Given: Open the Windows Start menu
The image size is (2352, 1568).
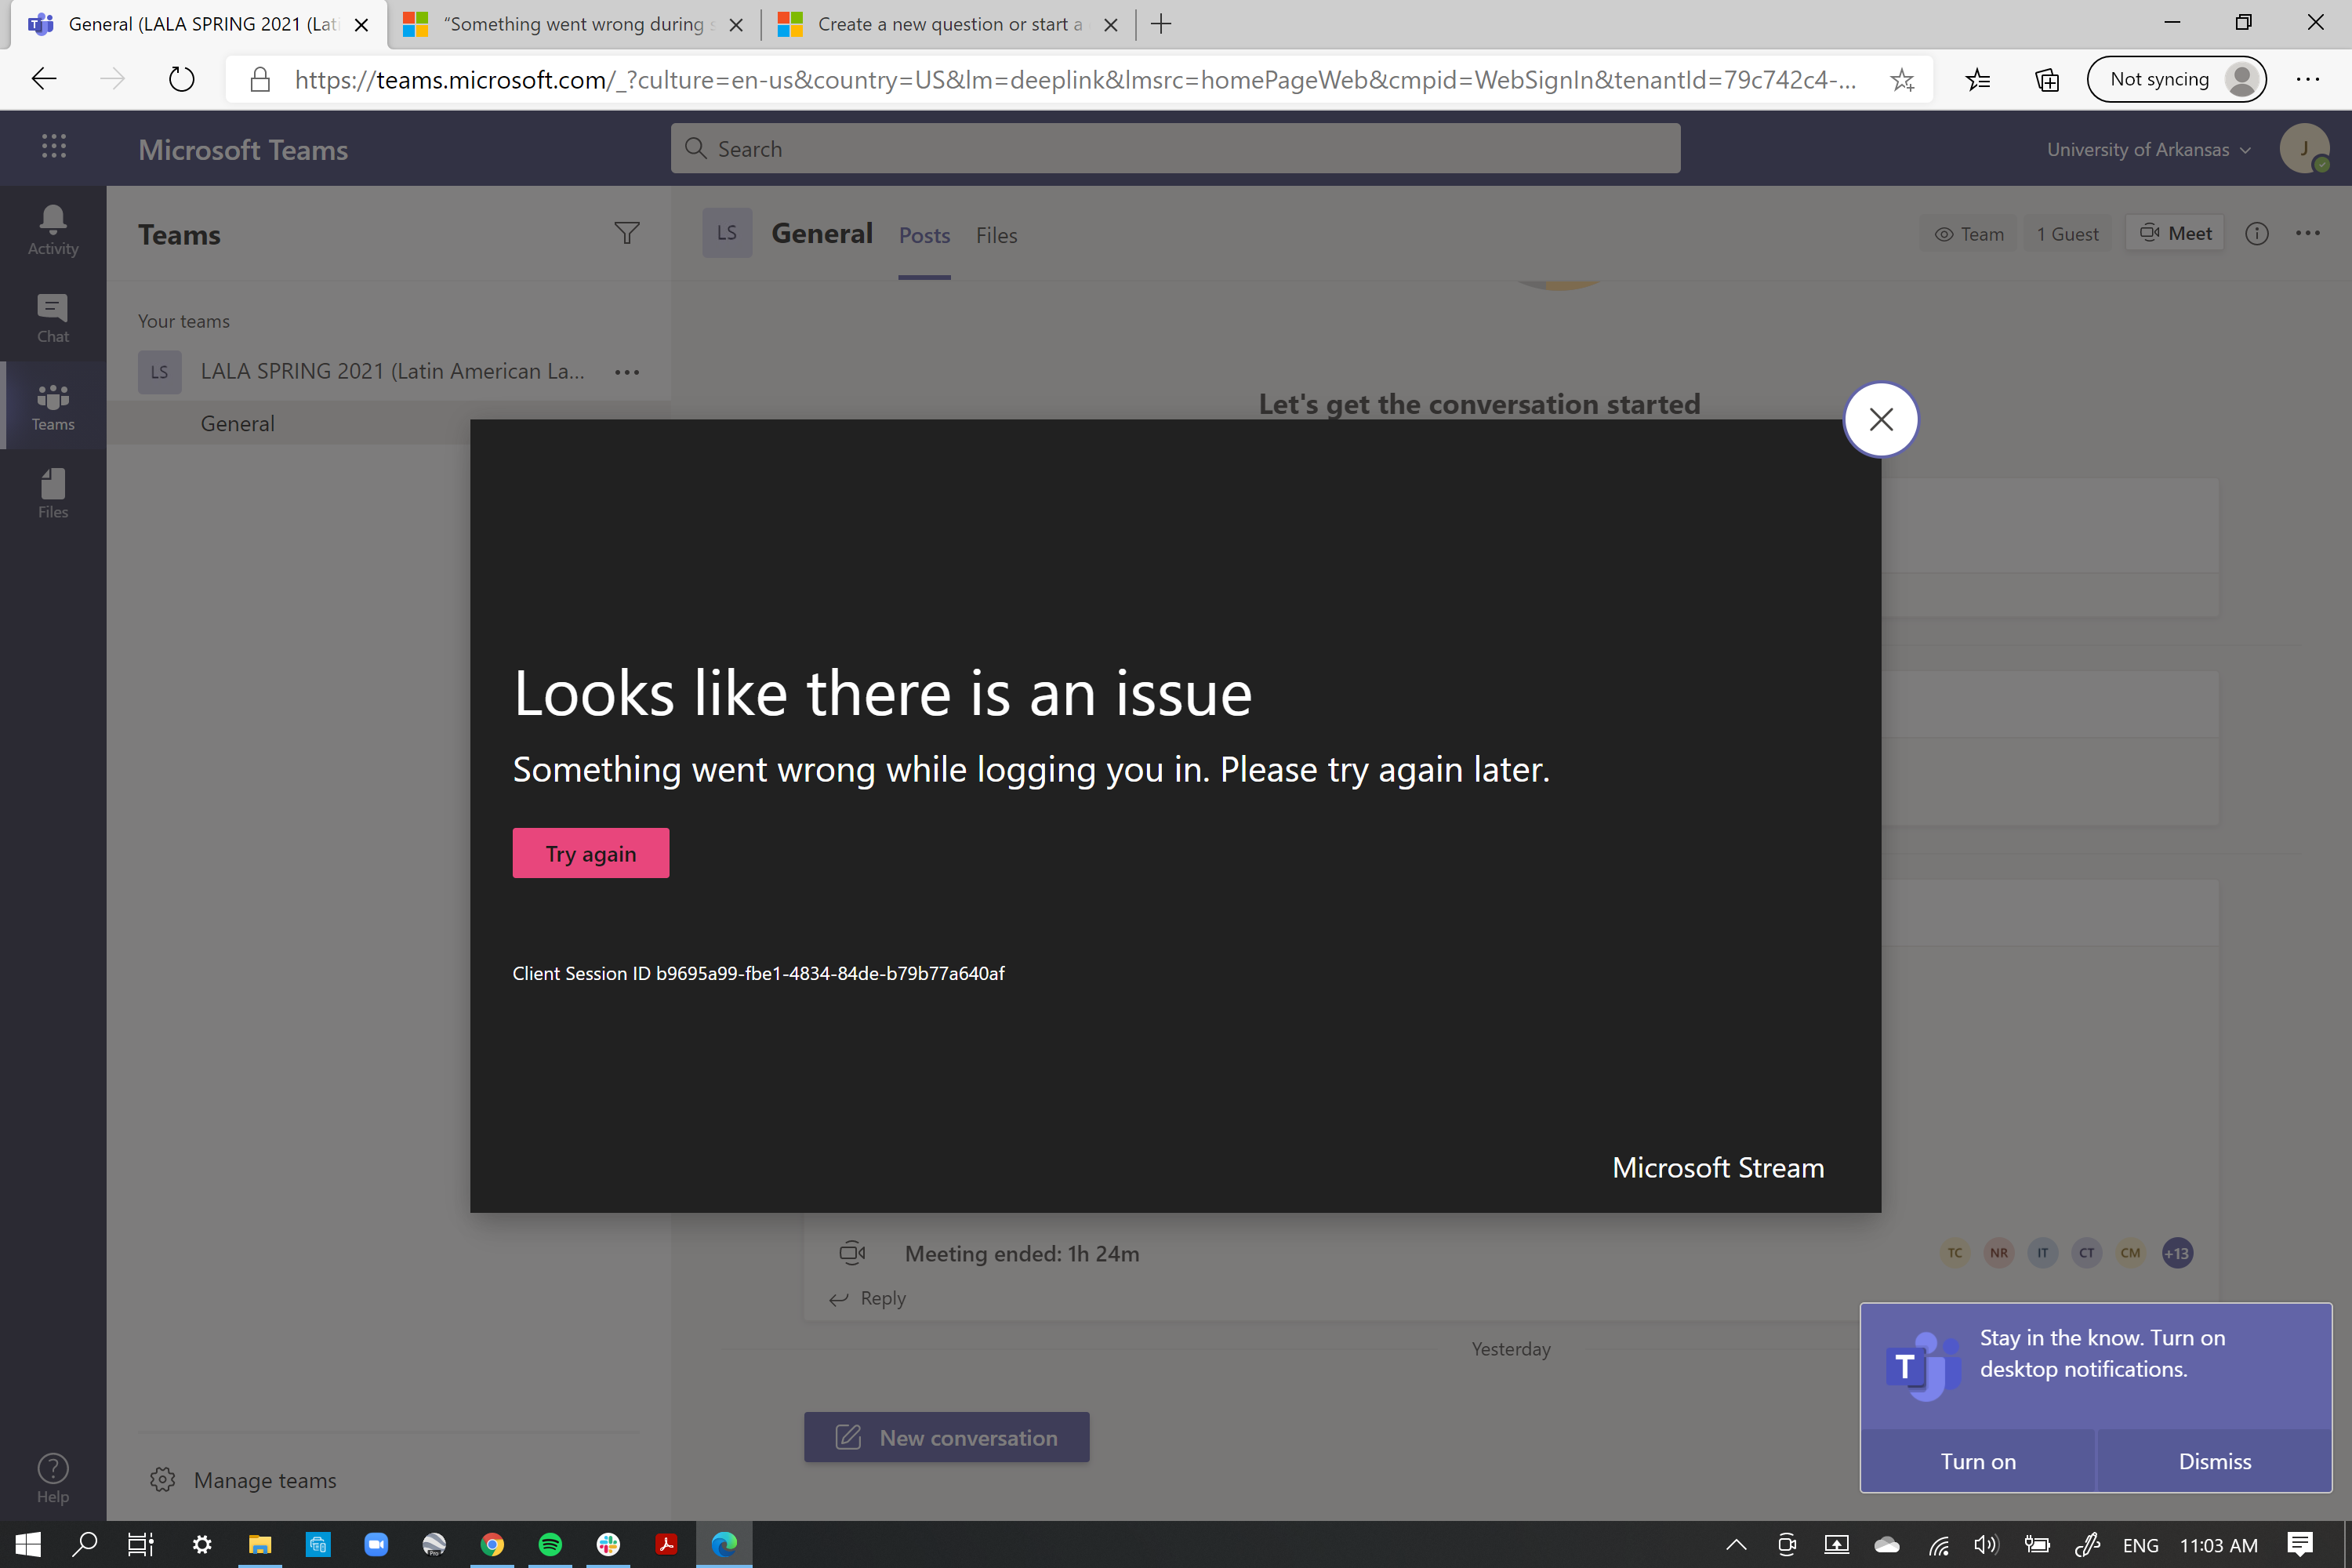Looking at the screenshot, I should (x=28, y=1544).
